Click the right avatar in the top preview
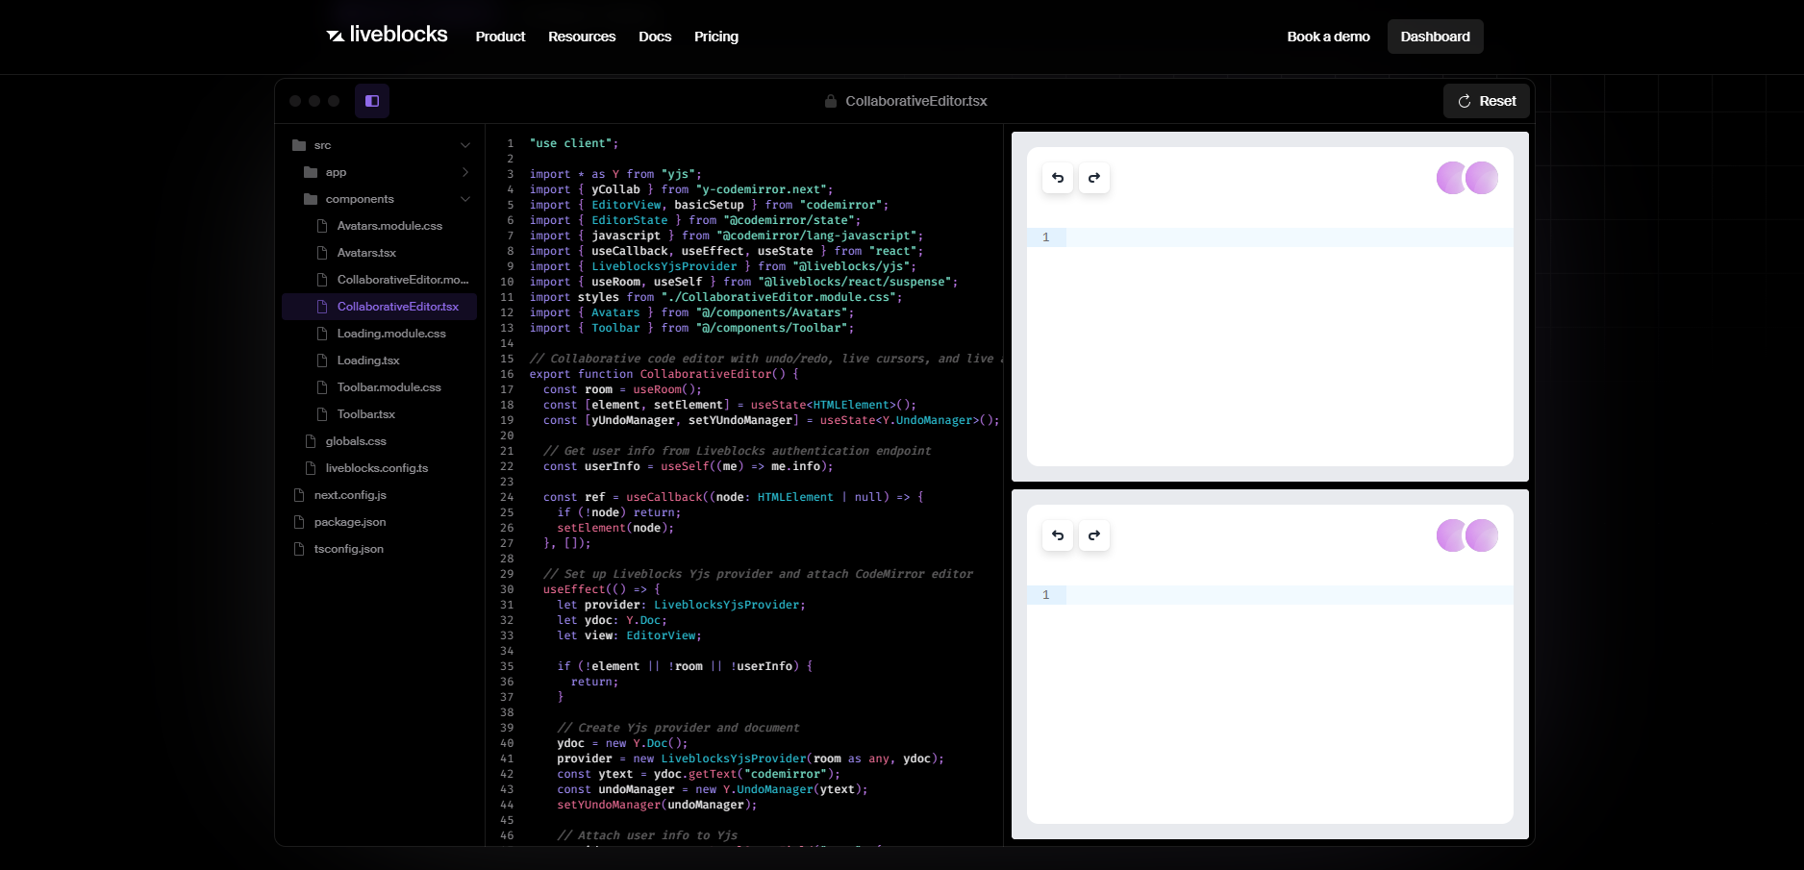This screenshot has height=870, width=1804. 1483,178
